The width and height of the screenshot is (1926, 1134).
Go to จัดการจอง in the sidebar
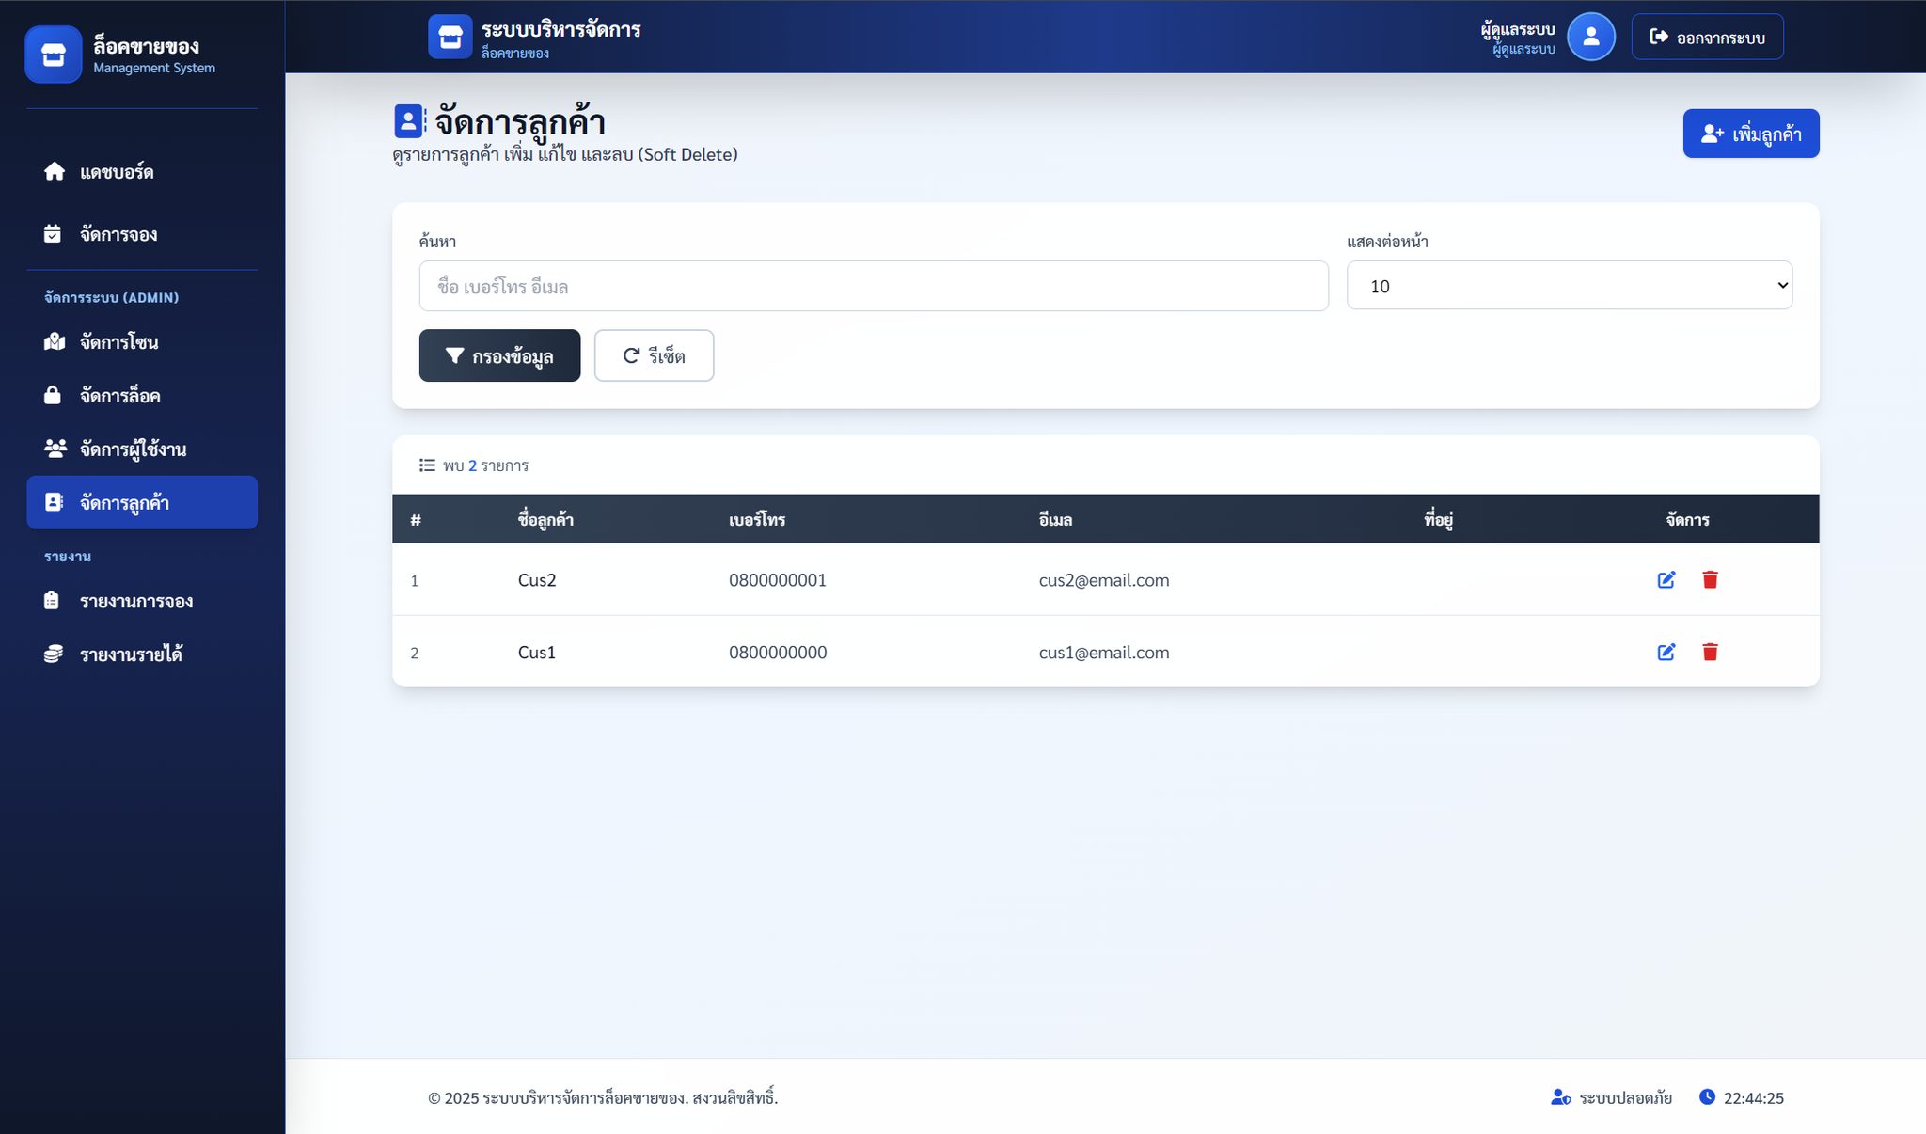[118, 234]
